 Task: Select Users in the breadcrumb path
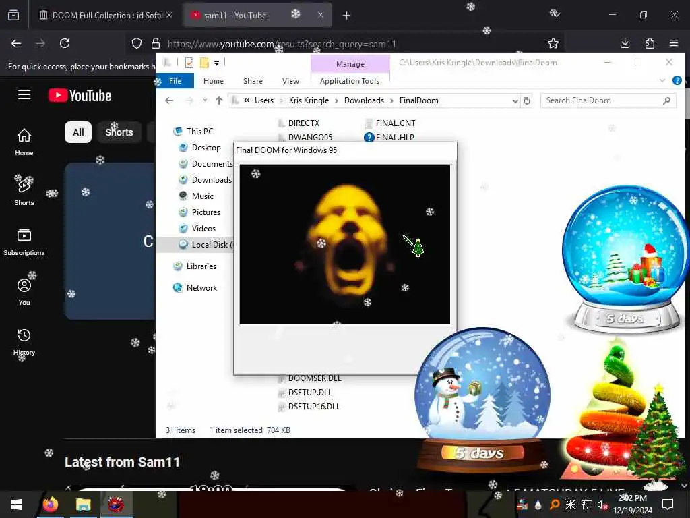pos(264,100)
